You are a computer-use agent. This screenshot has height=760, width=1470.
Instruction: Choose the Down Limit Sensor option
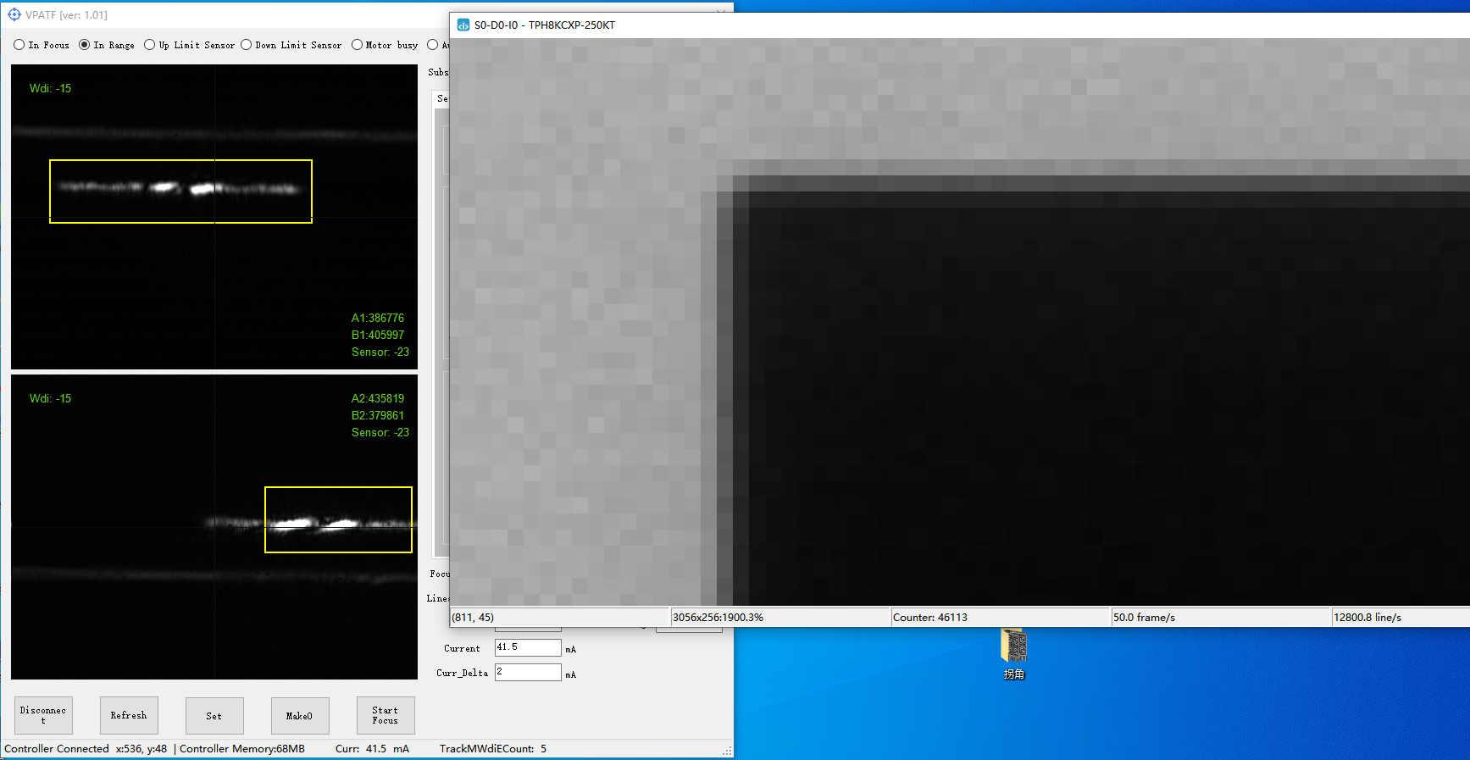coord(247,45)
